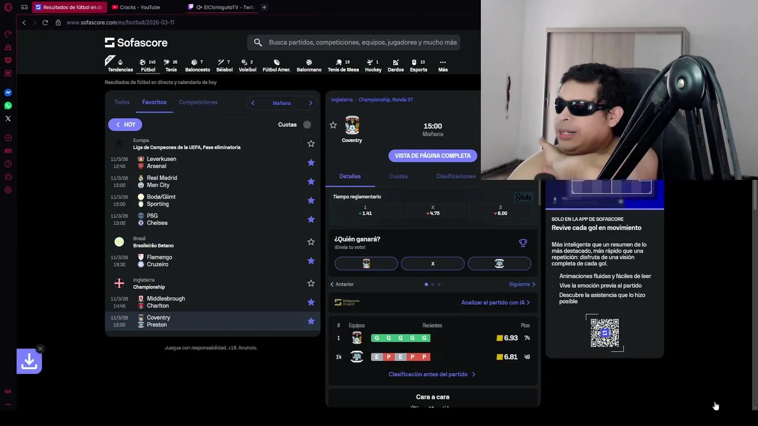
Task: Open the Tendencias sports category
Action: coord(120,66)
